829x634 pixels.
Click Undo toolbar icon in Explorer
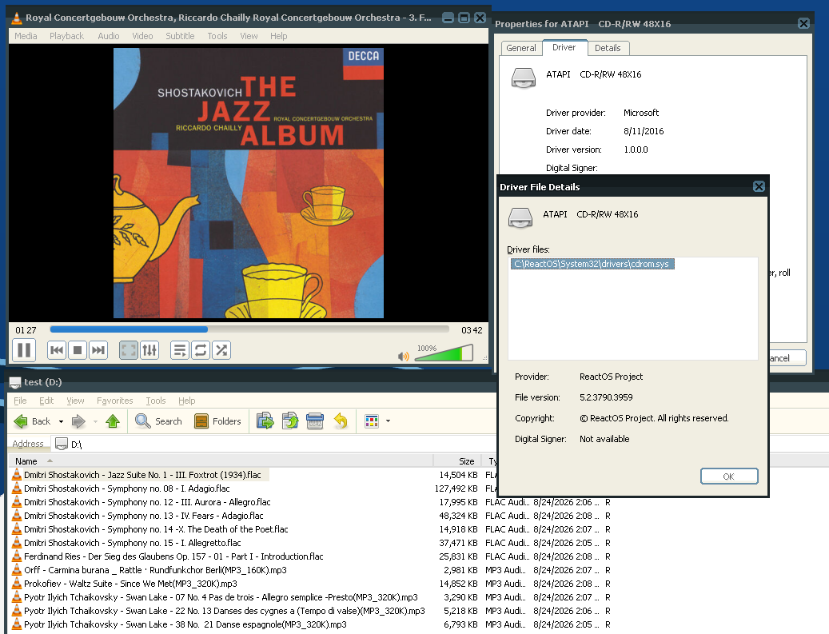click(341, 421)
